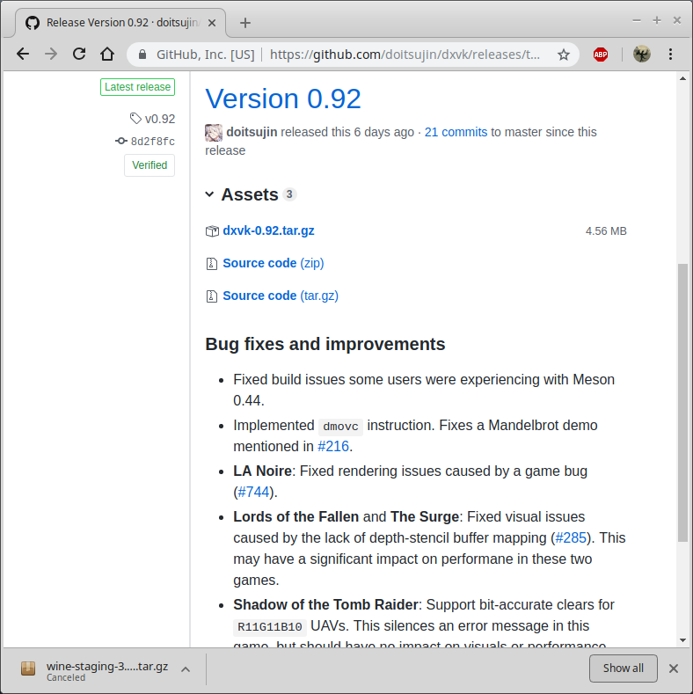Screen dimensions: 693x694
Task: Close the Release Version 0.92 tab
Action: click(212, 23)
